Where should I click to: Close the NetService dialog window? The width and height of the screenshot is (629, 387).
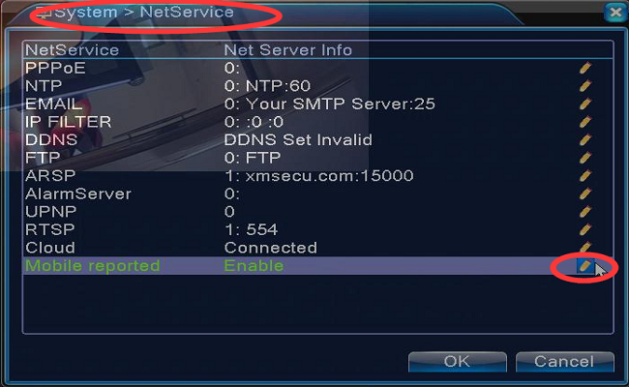[615, 13]
